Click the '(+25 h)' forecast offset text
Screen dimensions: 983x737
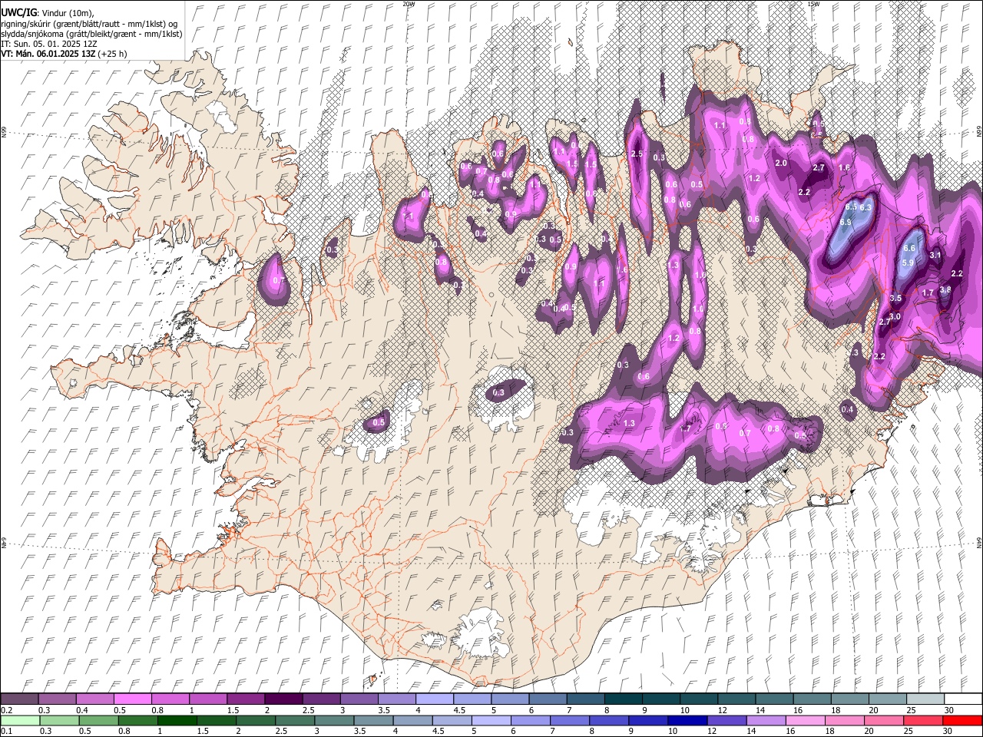tap(112, 54)
